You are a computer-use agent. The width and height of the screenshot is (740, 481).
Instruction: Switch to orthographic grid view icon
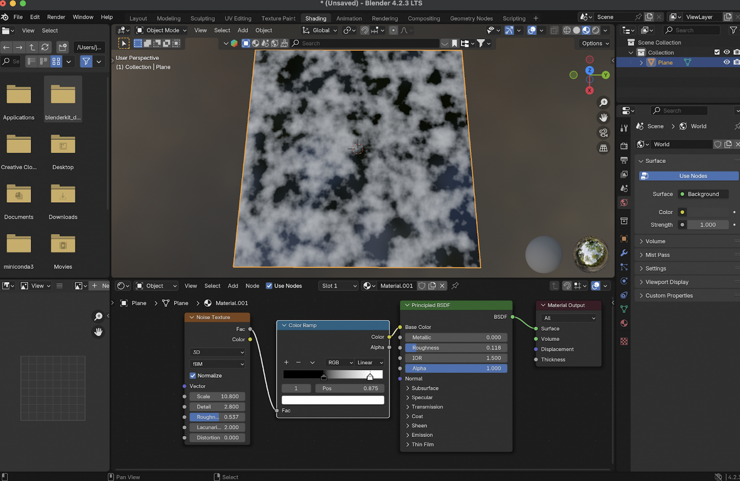[x=603, y=148]
